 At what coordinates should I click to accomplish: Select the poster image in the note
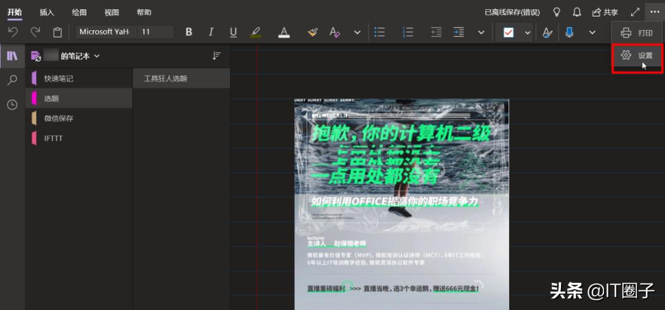(x=401, y=204)
